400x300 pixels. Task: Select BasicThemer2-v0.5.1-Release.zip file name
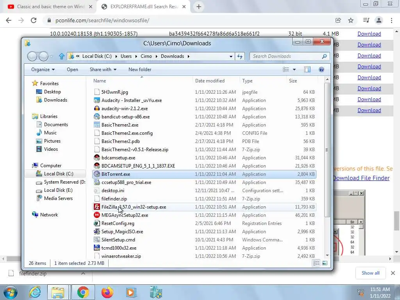point(135,150)
